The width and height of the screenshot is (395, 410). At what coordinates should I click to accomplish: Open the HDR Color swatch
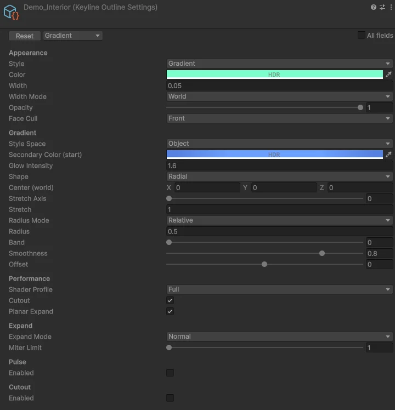[275, 75]
